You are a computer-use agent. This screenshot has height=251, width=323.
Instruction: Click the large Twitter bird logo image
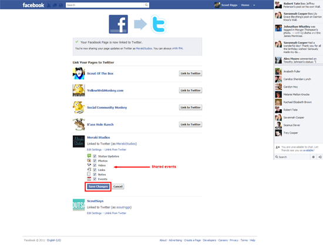point(159,24)
